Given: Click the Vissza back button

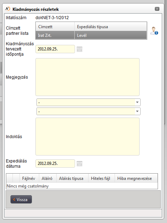Looking at the screenshot, I should pos(21,199).
